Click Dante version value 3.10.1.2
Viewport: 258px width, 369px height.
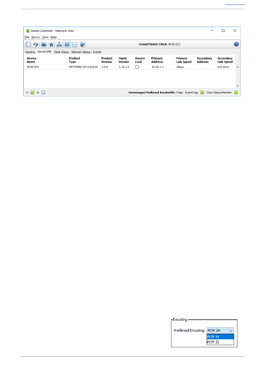click(124, 67)
